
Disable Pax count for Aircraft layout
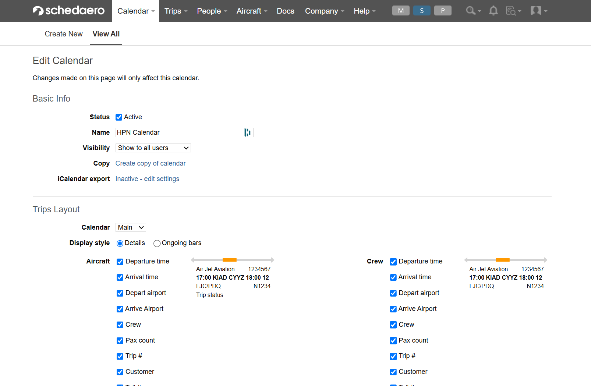tap(120, 340)
